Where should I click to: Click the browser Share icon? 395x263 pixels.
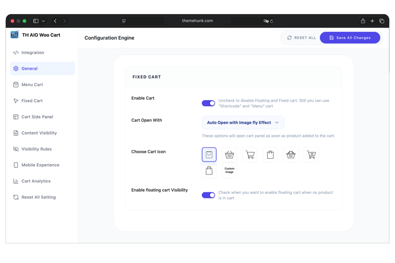point(363,21)
